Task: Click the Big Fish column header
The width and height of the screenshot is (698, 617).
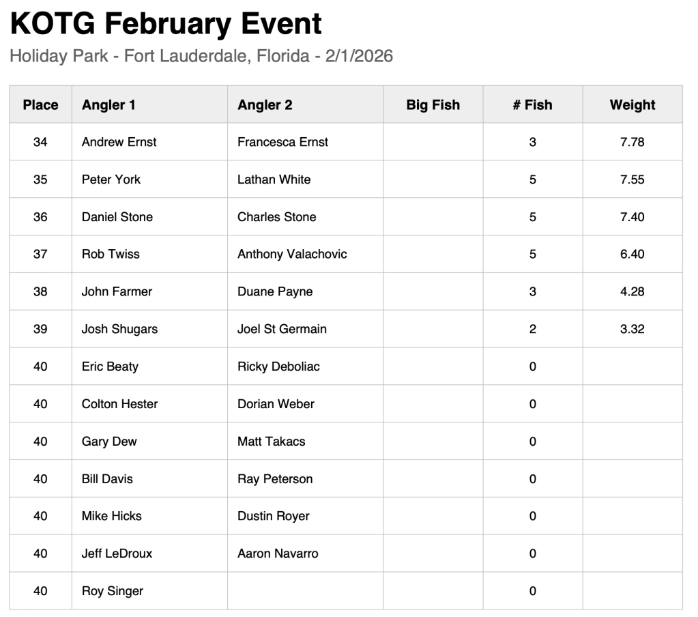Action: tap(433, 104)
